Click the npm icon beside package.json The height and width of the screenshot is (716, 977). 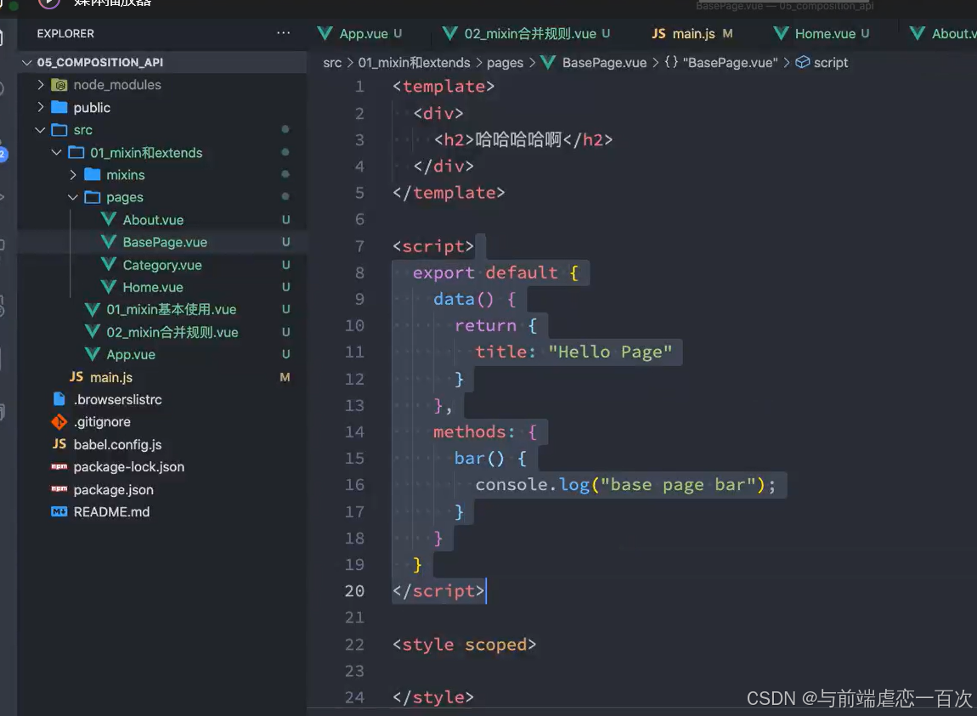(x=59, y=488)
